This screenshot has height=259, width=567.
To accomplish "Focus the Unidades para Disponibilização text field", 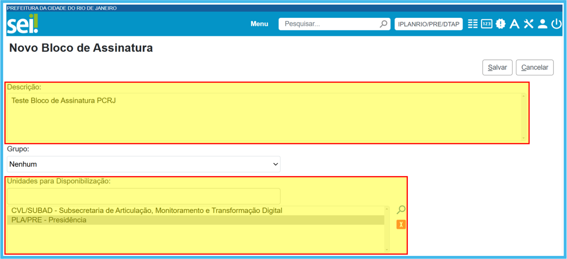I will [143, 196].
